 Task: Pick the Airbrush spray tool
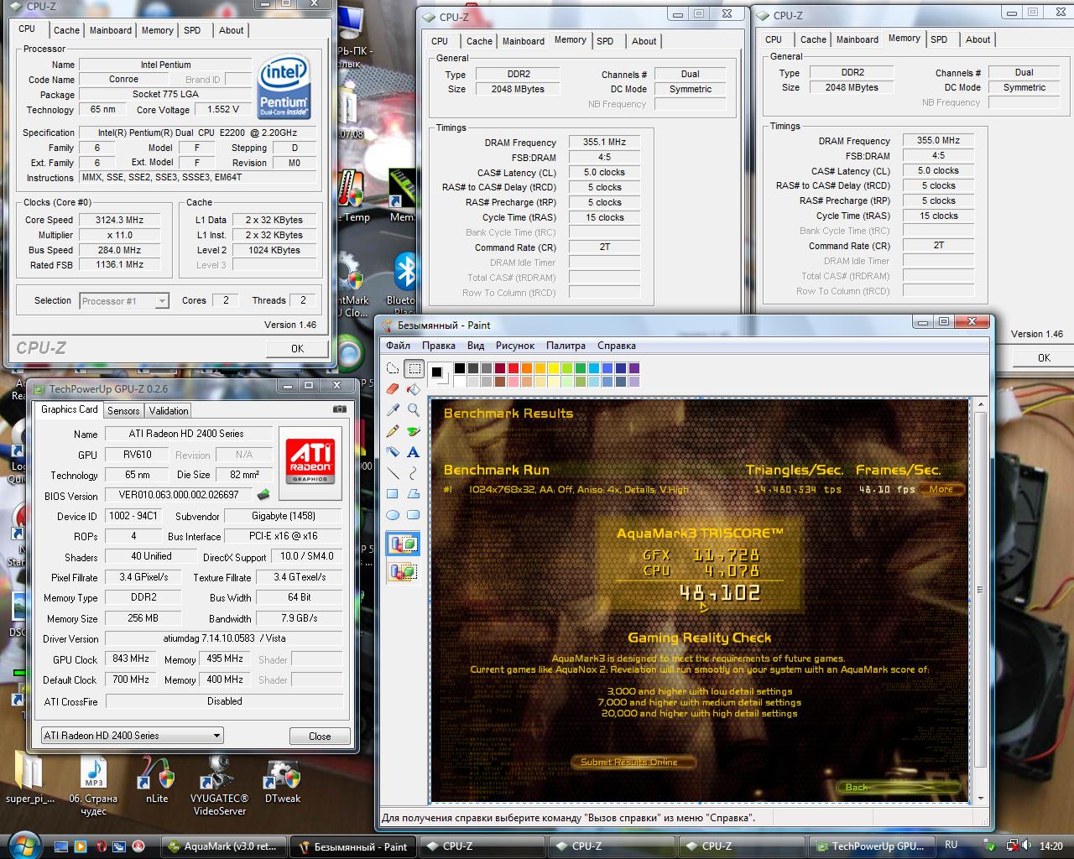[393, 452]
